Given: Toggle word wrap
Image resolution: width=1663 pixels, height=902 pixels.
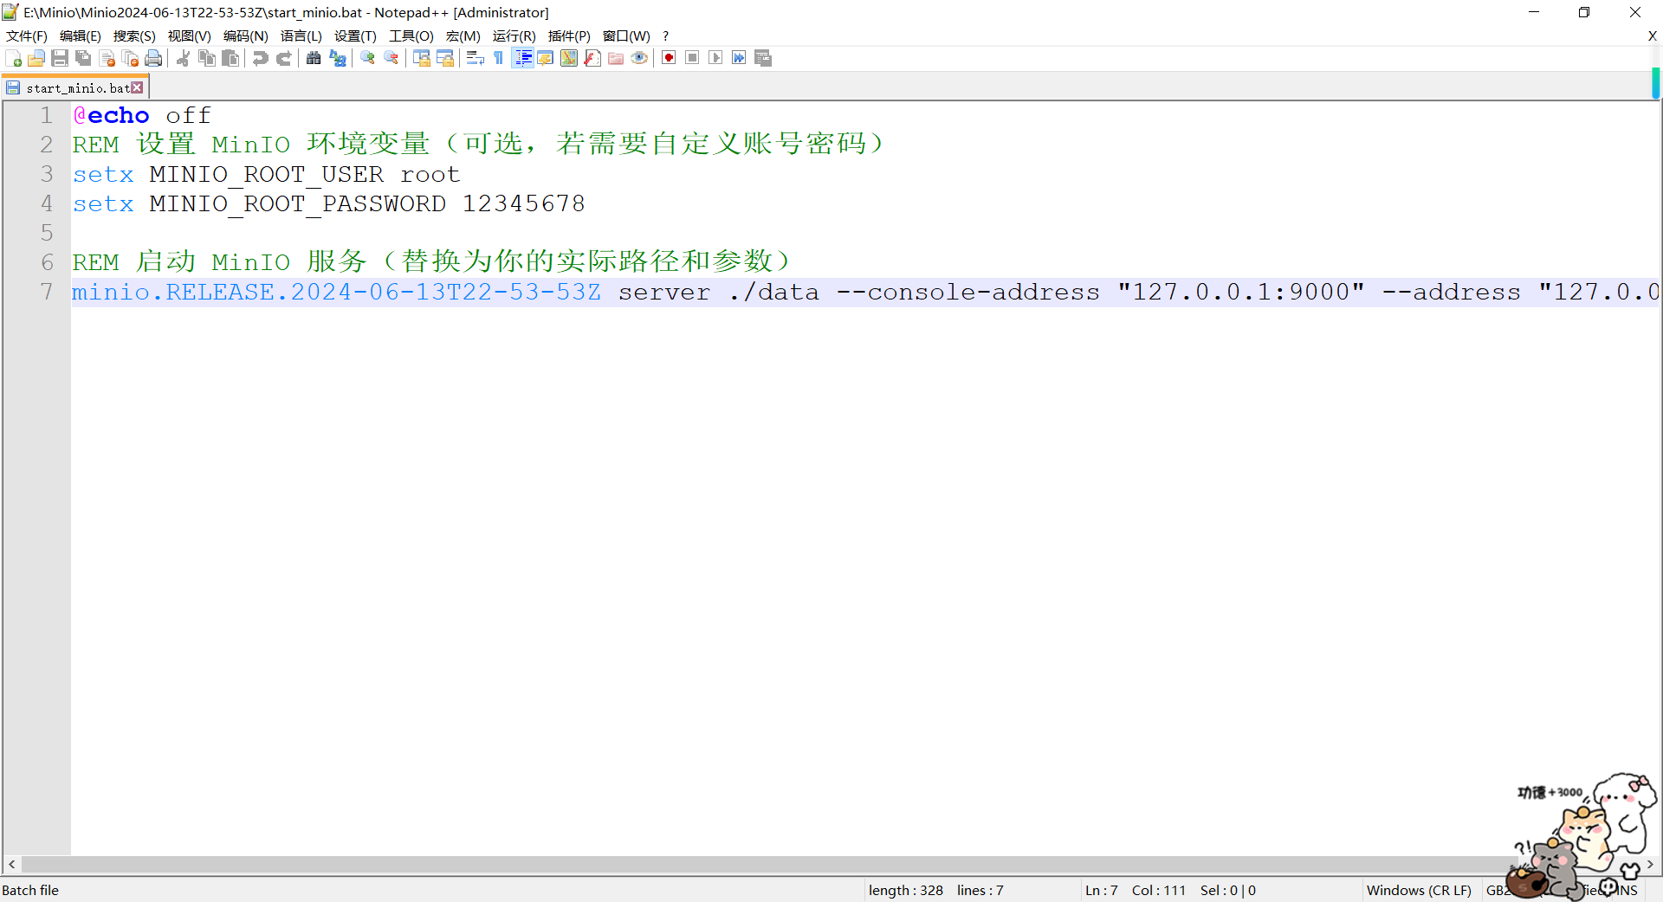Looking at the screenshot, I should [475, 58].
